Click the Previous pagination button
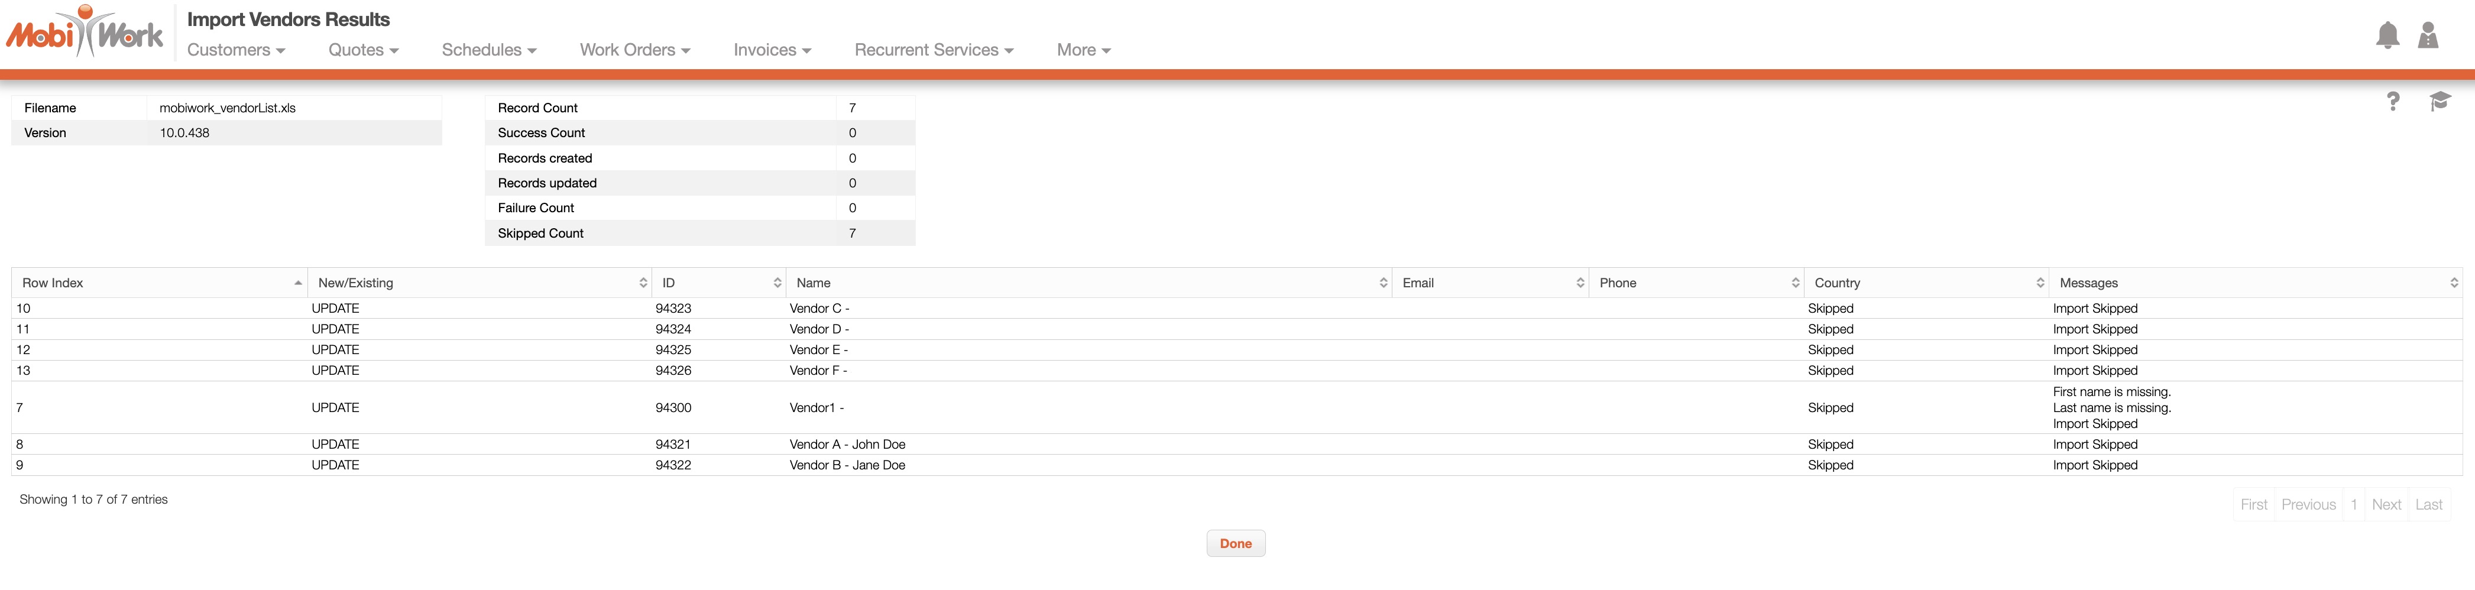Image resolution: width=2475 pixels, height=590 pixels. pyautogui.click(x=2308, y=504)
